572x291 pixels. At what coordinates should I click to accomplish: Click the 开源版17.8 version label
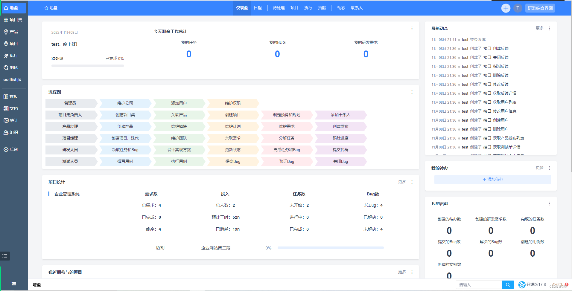click(536, 284)
